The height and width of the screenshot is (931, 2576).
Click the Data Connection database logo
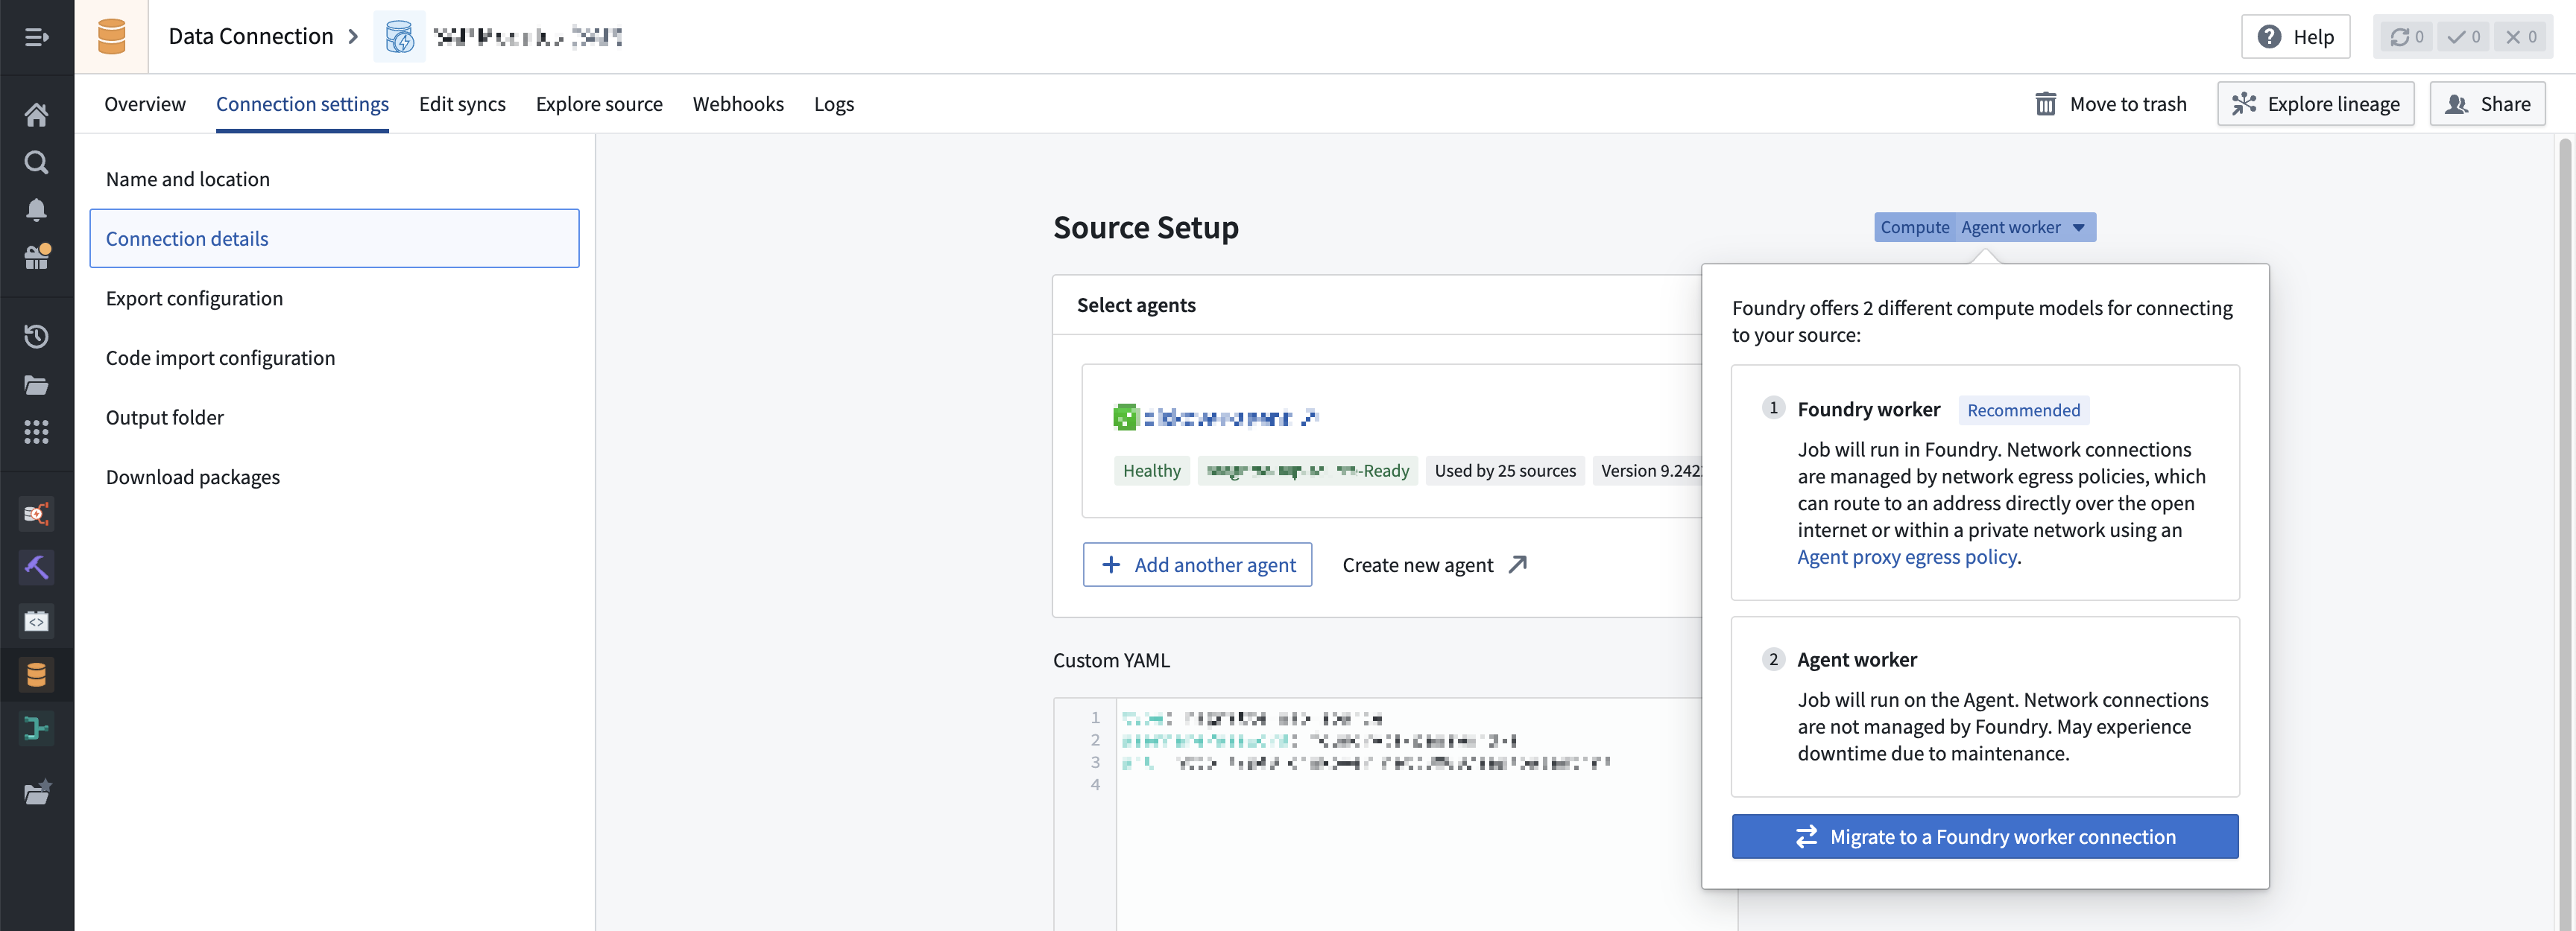[111, 37]
